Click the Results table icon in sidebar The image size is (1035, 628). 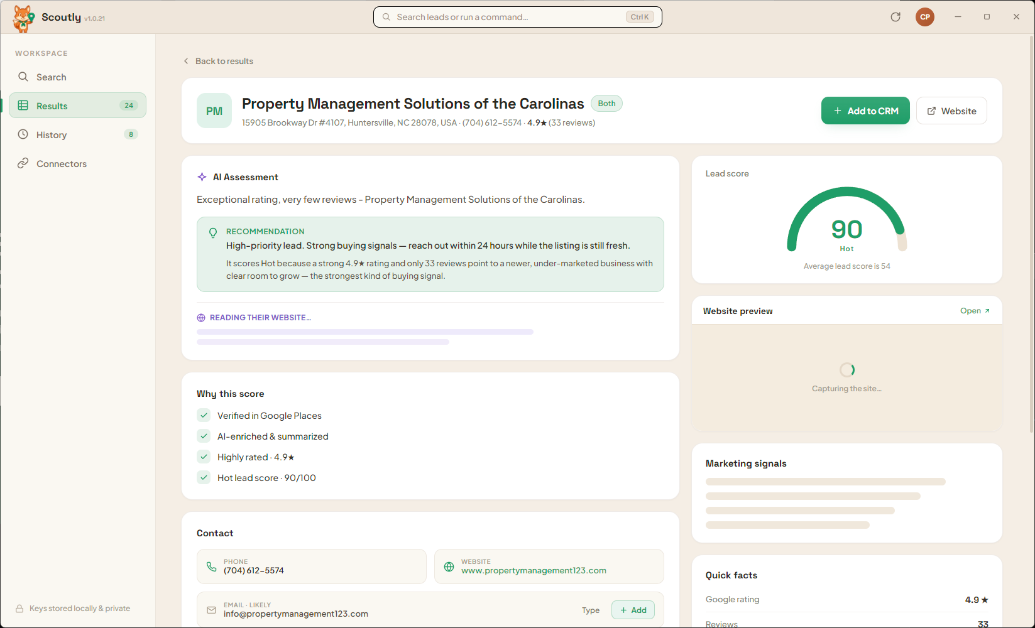pyautogui.click(x=23, y=106)
